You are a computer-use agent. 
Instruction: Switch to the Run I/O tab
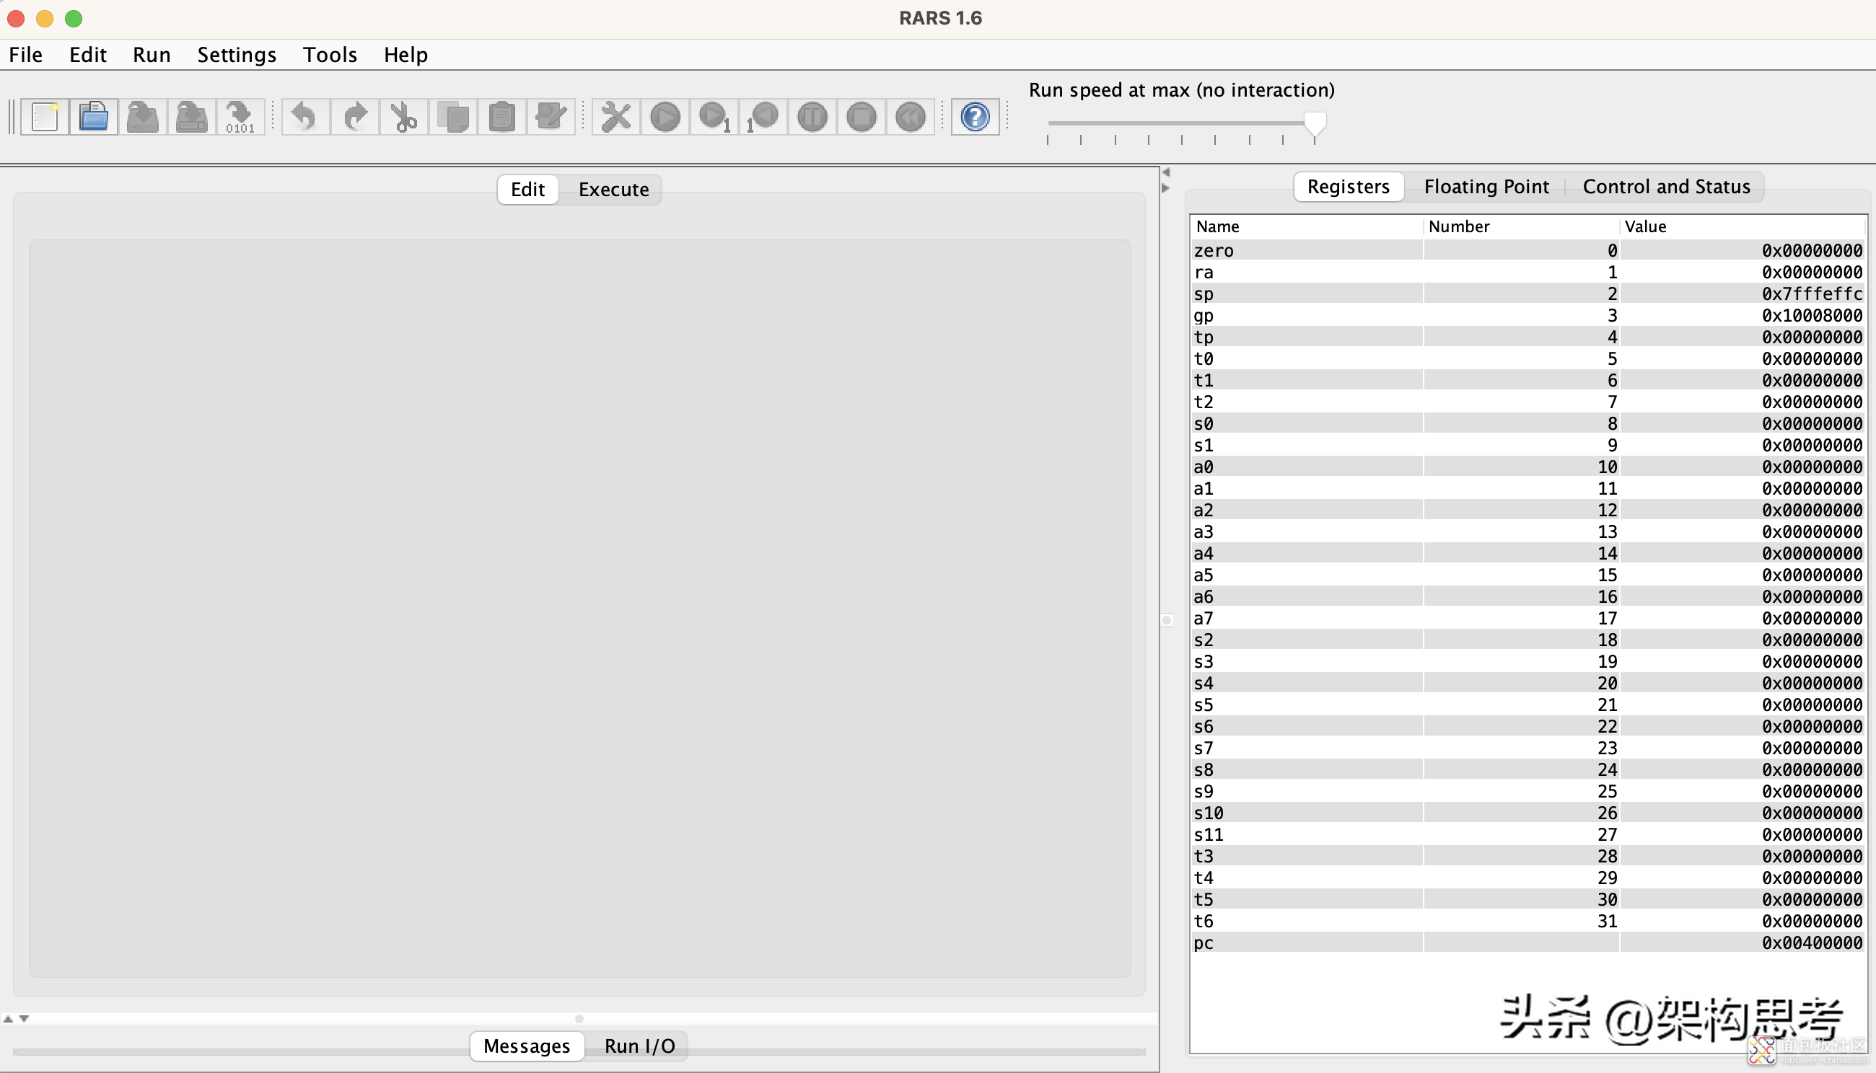tap(639, 1046)
